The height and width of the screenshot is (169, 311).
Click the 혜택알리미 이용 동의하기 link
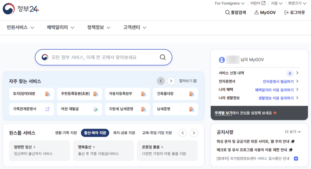[274, 90]
